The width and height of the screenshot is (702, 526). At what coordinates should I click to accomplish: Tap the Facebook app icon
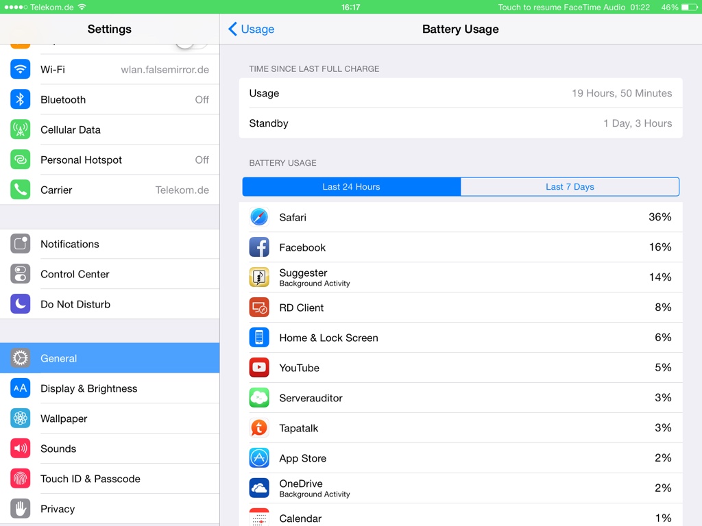[x=259, y=247]
